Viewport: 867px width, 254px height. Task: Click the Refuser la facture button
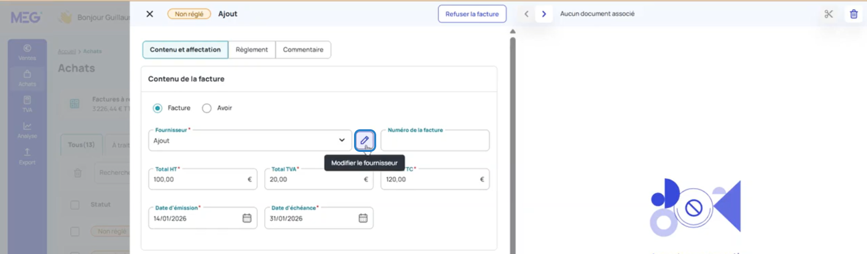(472, 14)
